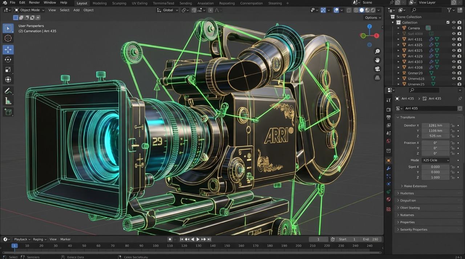Open the X25 Circle mode dropdown

(435, 160)
